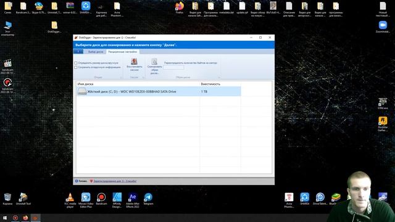This screenshot has width=395, height=222.
Task: Open the Bandicam installer desktop folder icon
Action: click(x=23, y=7)
